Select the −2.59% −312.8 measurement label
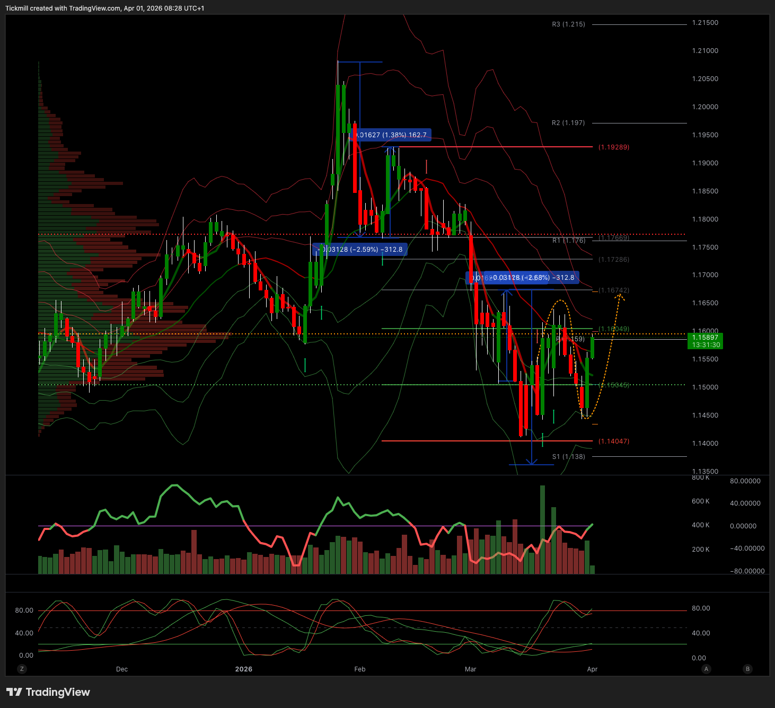 [362, 250]
